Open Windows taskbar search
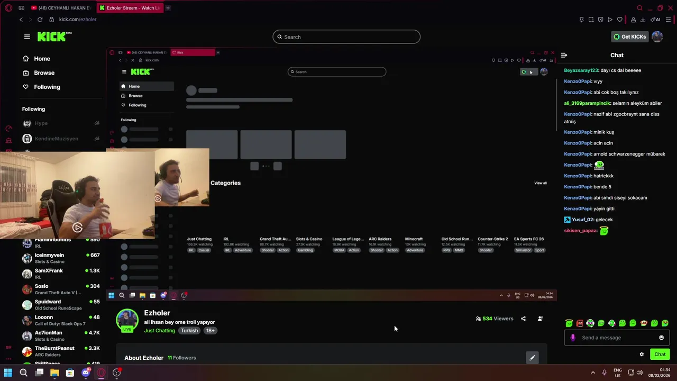Screen dimensions: 677x381 click(23, 373)
